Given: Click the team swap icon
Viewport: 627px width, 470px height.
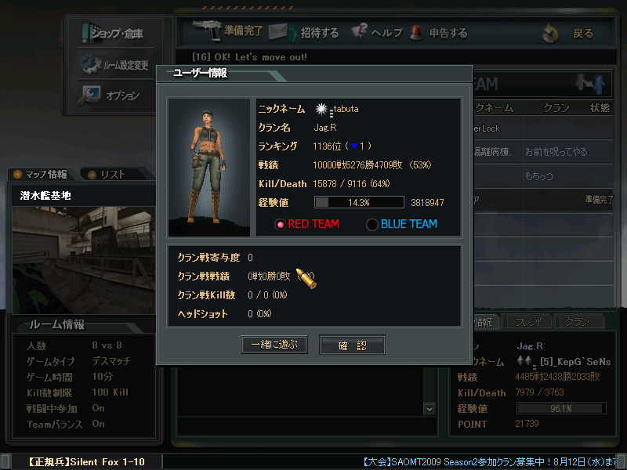Looking at the screenshot, I should pos(590,83).
